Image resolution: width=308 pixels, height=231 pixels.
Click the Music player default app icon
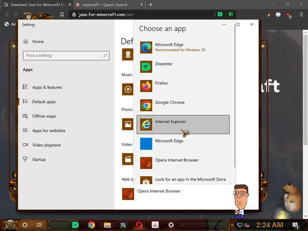tap(128, 89)
